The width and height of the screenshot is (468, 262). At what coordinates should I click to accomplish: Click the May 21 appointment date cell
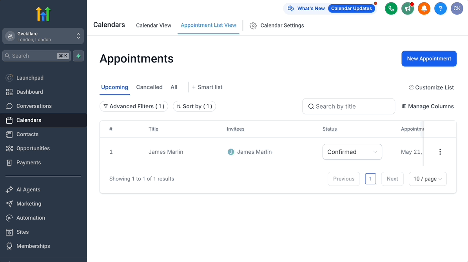(412, 152)
